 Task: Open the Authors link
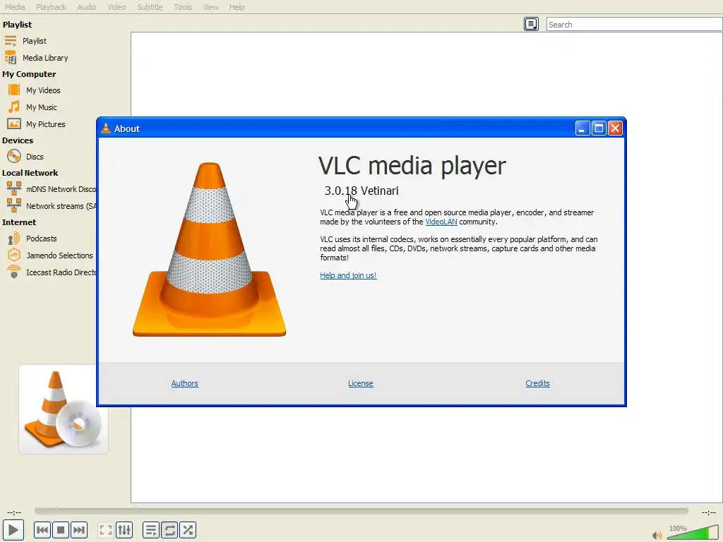[x=184, y=383]
